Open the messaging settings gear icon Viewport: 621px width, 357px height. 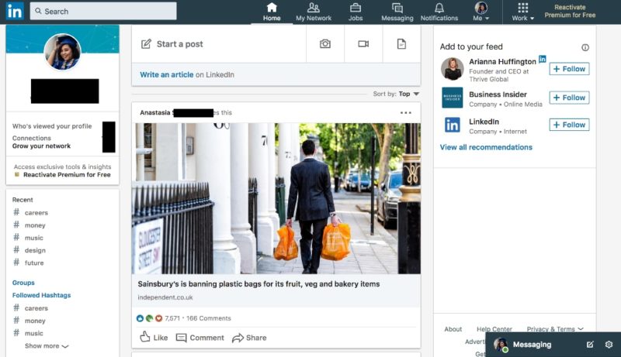click(x=609, y=345)
